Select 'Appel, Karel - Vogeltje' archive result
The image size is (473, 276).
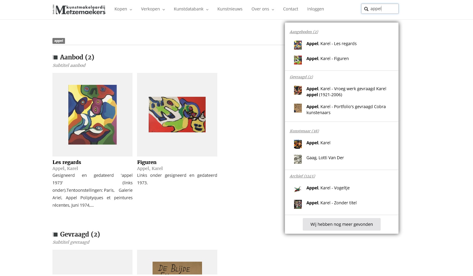328,188
